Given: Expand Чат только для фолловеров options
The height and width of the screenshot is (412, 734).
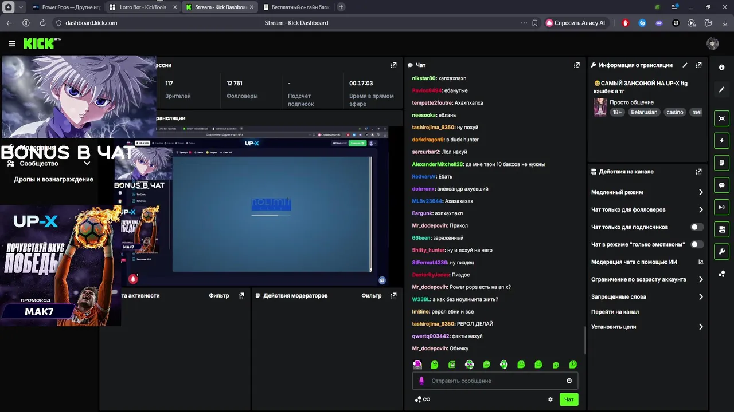Looking at the screenshot, I should pos(701,210).
